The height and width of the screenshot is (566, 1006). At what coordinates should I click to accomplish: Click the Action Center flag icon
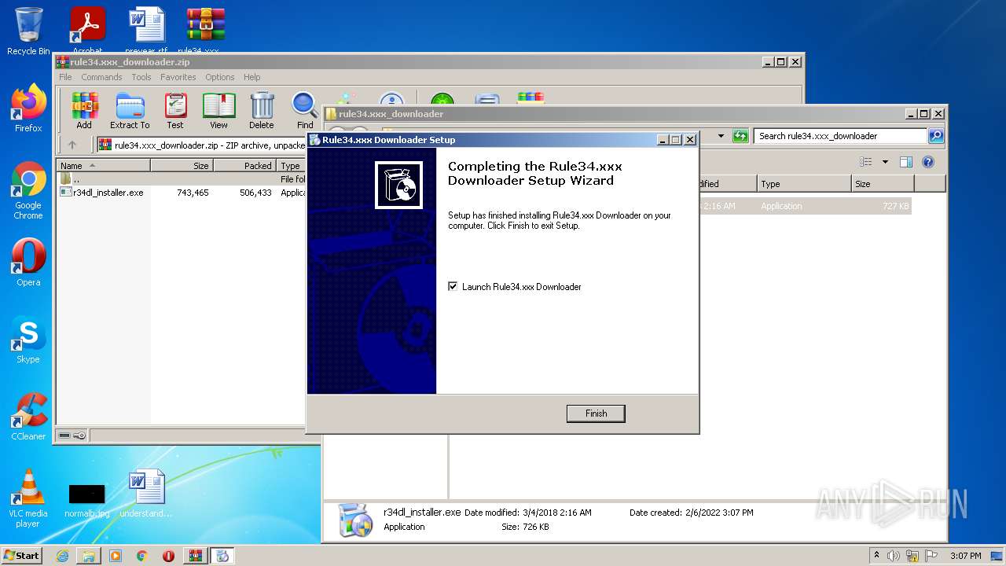coord(931,556)
